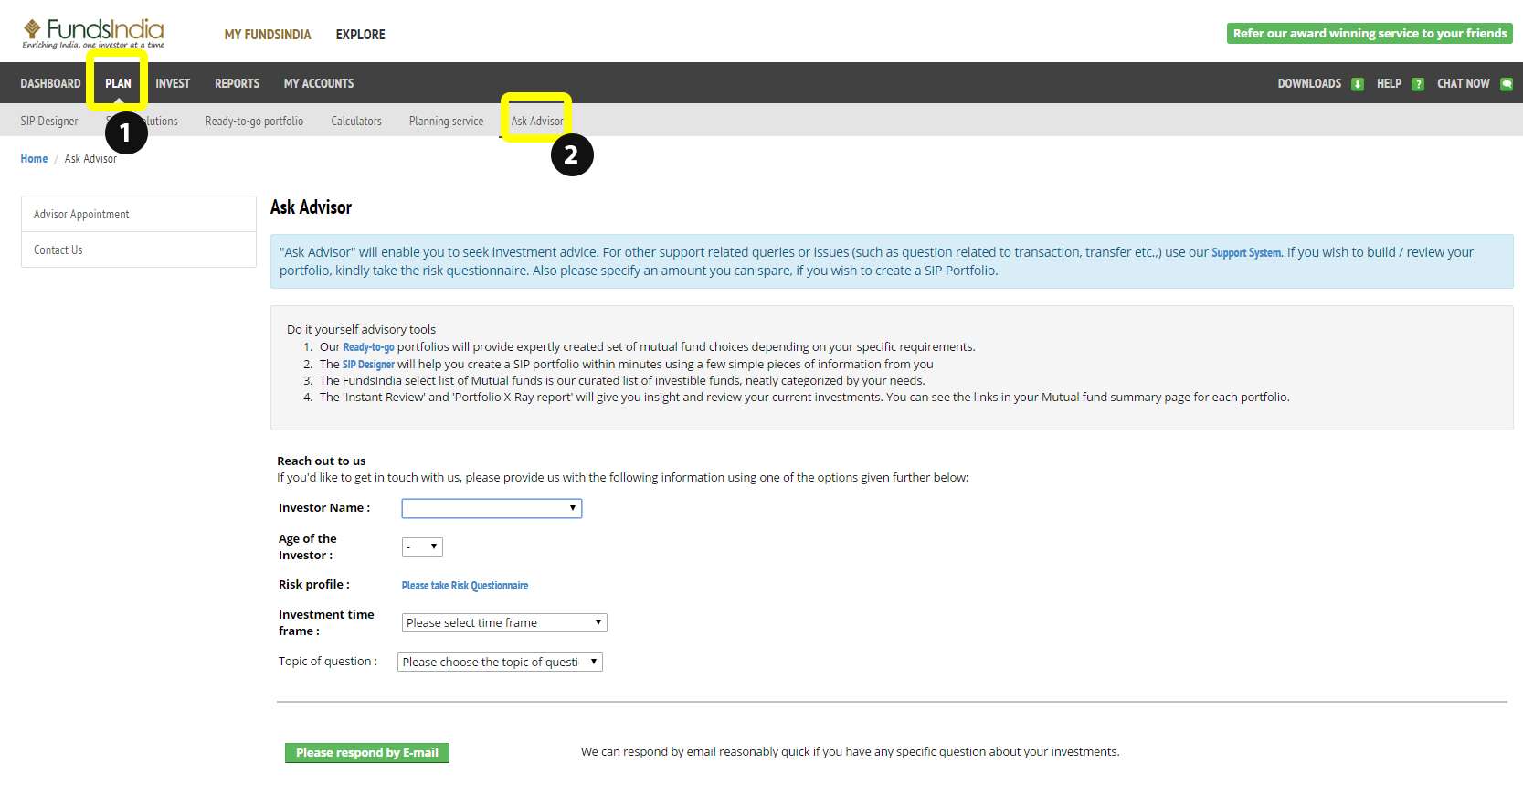Expand the Age of the Investor dropdown
Image resolution: width=1523 pixels, height=785 pixels.
pos(422,546)
